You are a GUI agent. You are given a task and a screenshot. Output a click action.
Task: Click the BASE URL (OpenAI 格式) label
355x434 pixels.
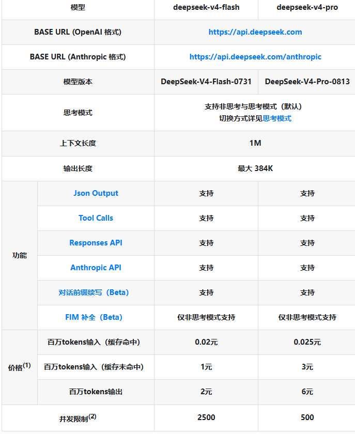78,32
